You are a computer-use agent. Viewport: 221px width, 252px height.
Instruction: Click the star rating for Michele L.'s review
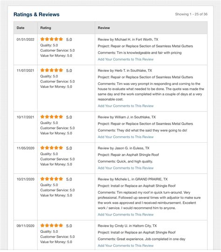[x=52, y=179]
